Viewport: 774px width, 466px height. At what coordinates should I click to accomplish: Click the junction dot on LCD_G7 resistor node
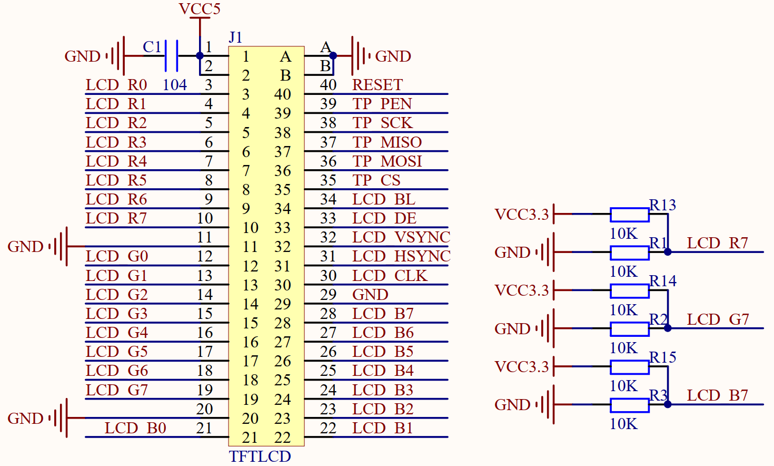click(668, 328)
